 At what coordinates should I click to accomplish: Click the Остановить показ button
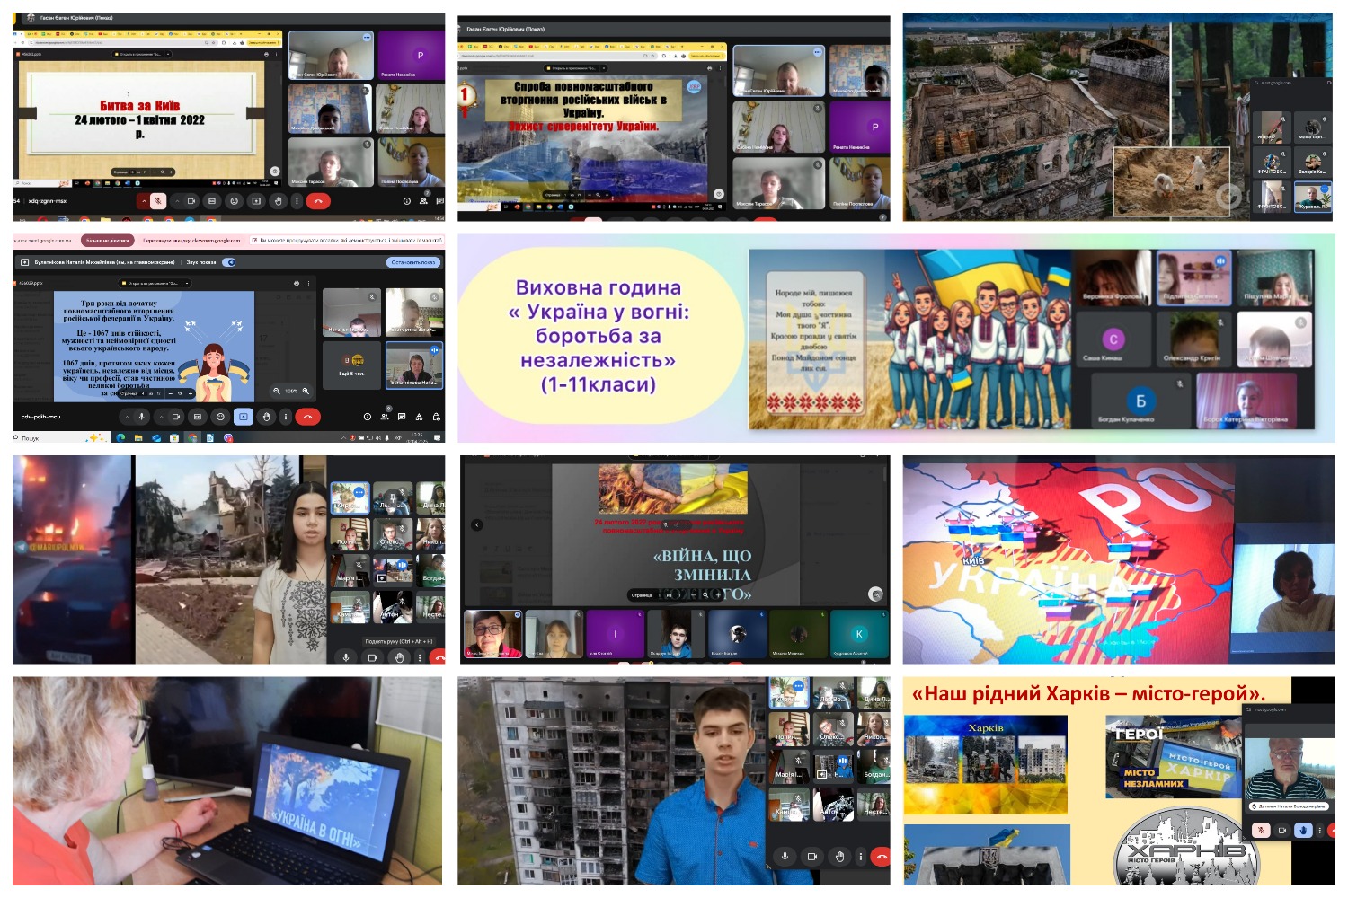point(413,262)
